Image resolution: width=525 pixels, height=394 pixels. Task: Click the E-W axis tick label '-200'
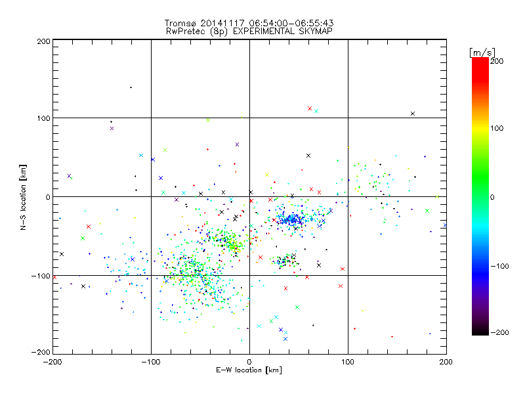[53, 362]
